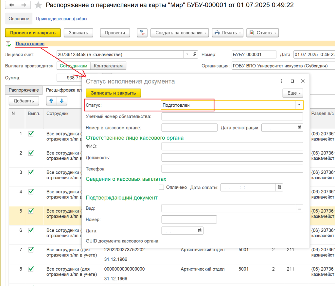
Task: Click the document status clipboard icon
Action: pos(8,44)
